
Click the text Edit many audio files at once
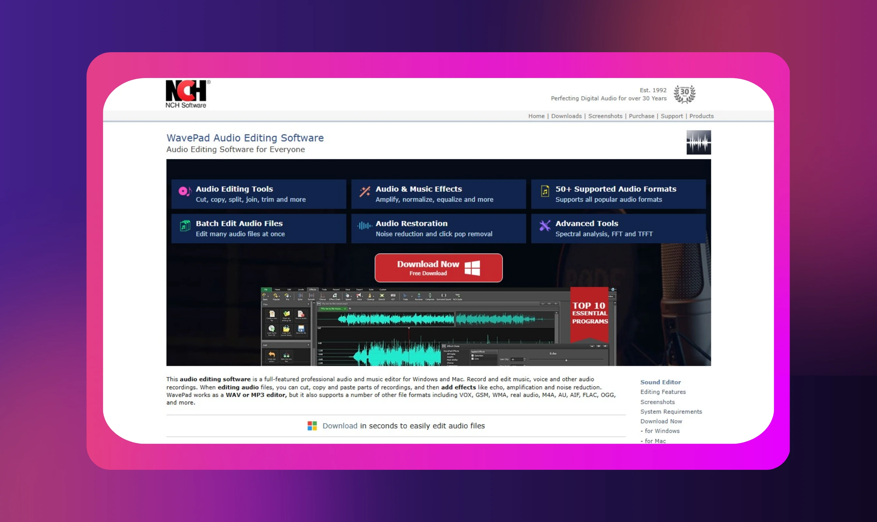(240, 234)
